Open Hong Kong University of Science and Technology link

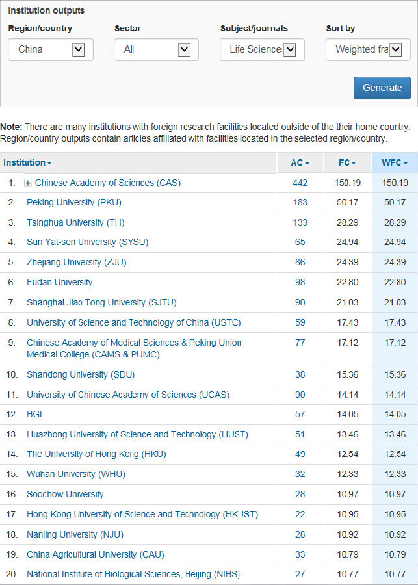[142, 515]
